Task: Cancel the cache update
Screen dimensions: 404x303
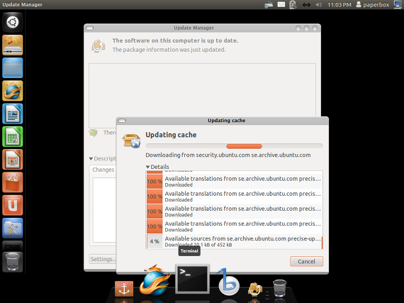Action: click(x=306, y=261)
